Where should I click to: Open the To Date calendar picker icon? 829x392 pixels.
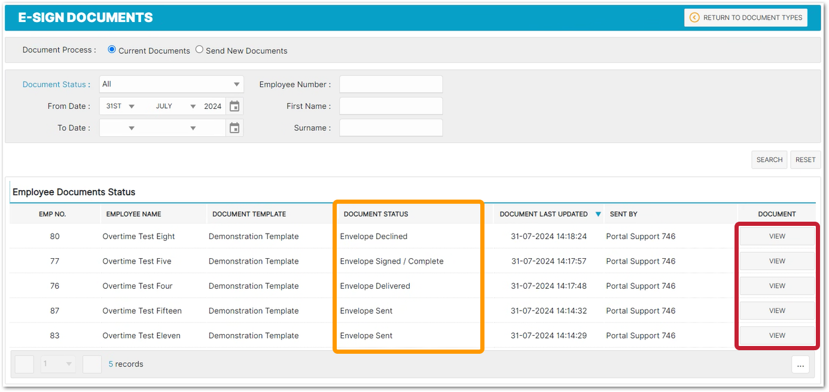pos(234,128)
